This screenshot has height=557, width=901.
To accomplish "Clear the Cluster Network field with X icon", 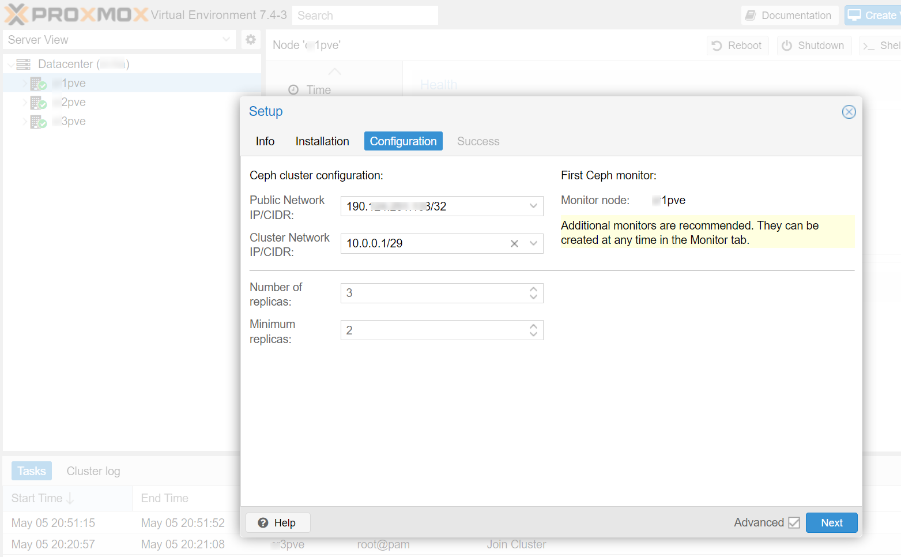I will [514, 244].
